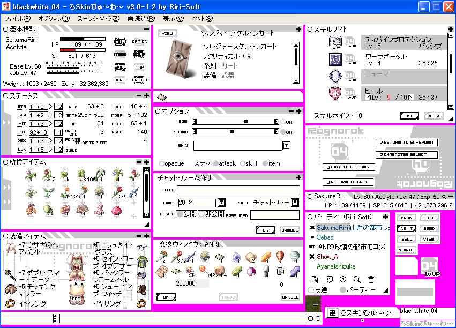This screenshot has height=328, width=456.
Task: Raise AGI with its arrow button
Action: [50, 115]
